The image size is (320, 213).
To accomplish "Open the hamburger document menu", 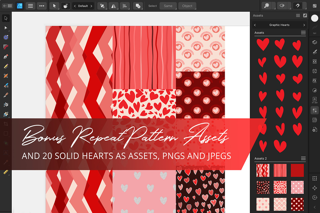I will tap(31, 6).
